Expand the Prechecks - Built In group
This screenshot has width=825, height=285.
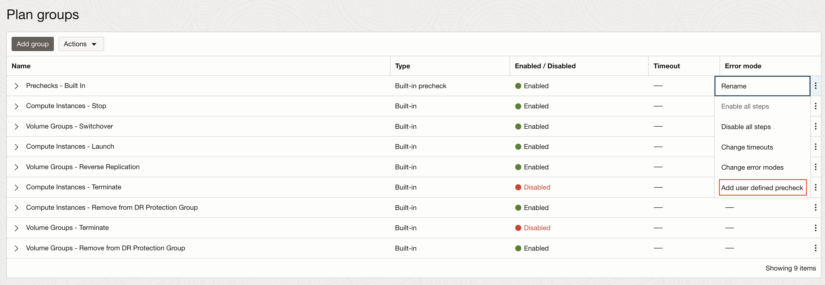[x=17, y=85]
